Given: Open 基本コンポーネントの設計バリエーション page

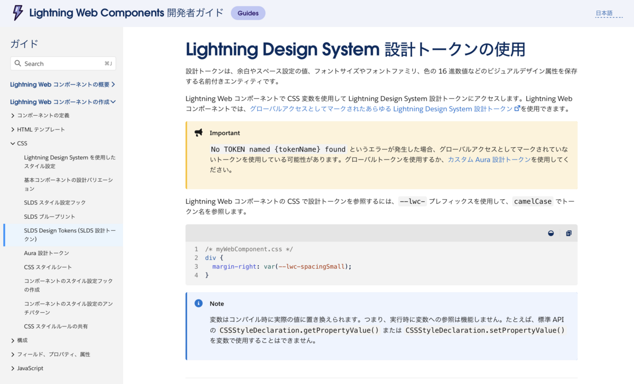Looking at the screenshot, I should 68,184.
